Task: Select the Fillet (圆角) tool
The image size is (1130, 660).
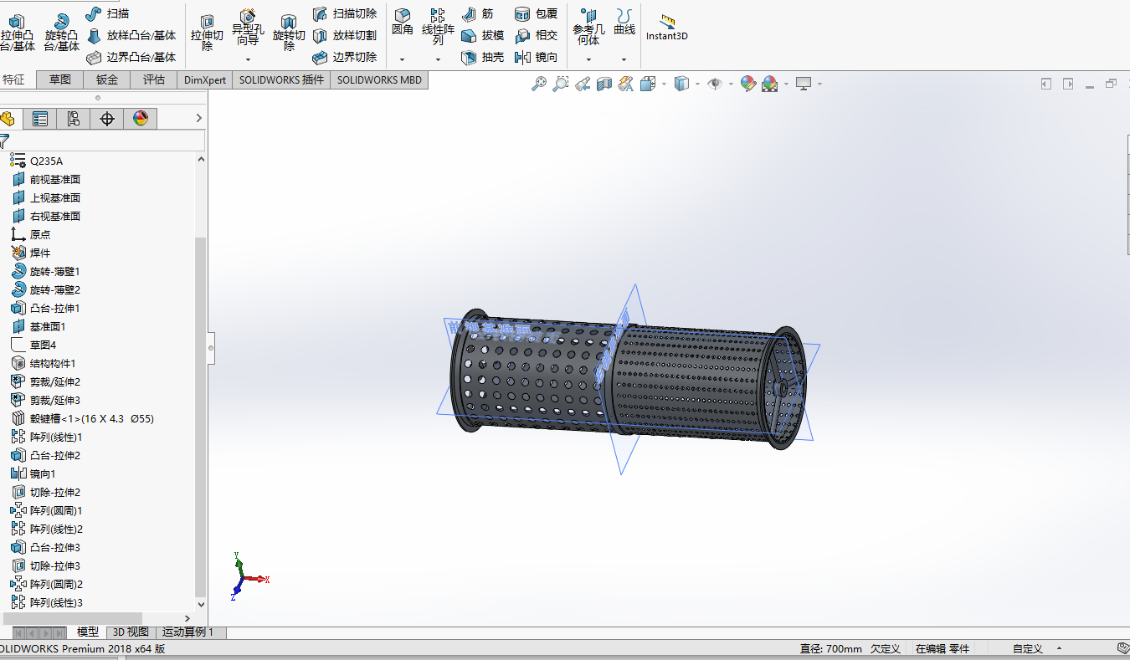Action: (403, 22)
